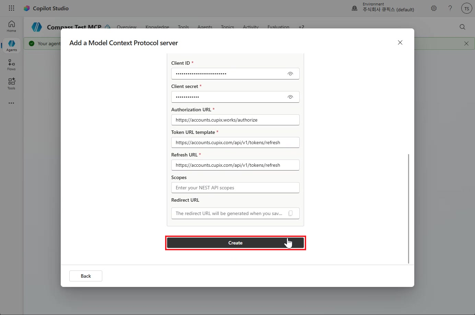Open the environment picker icon
475x315 pixels.
point(355,8)
